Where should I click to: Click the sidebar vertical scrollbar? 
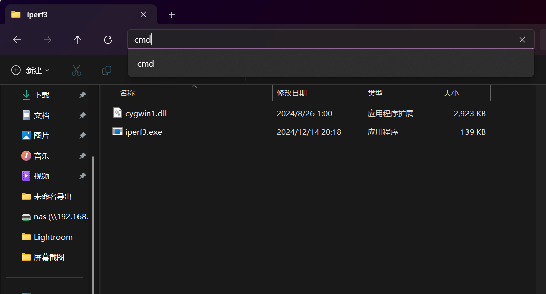[x=93, y=213]
